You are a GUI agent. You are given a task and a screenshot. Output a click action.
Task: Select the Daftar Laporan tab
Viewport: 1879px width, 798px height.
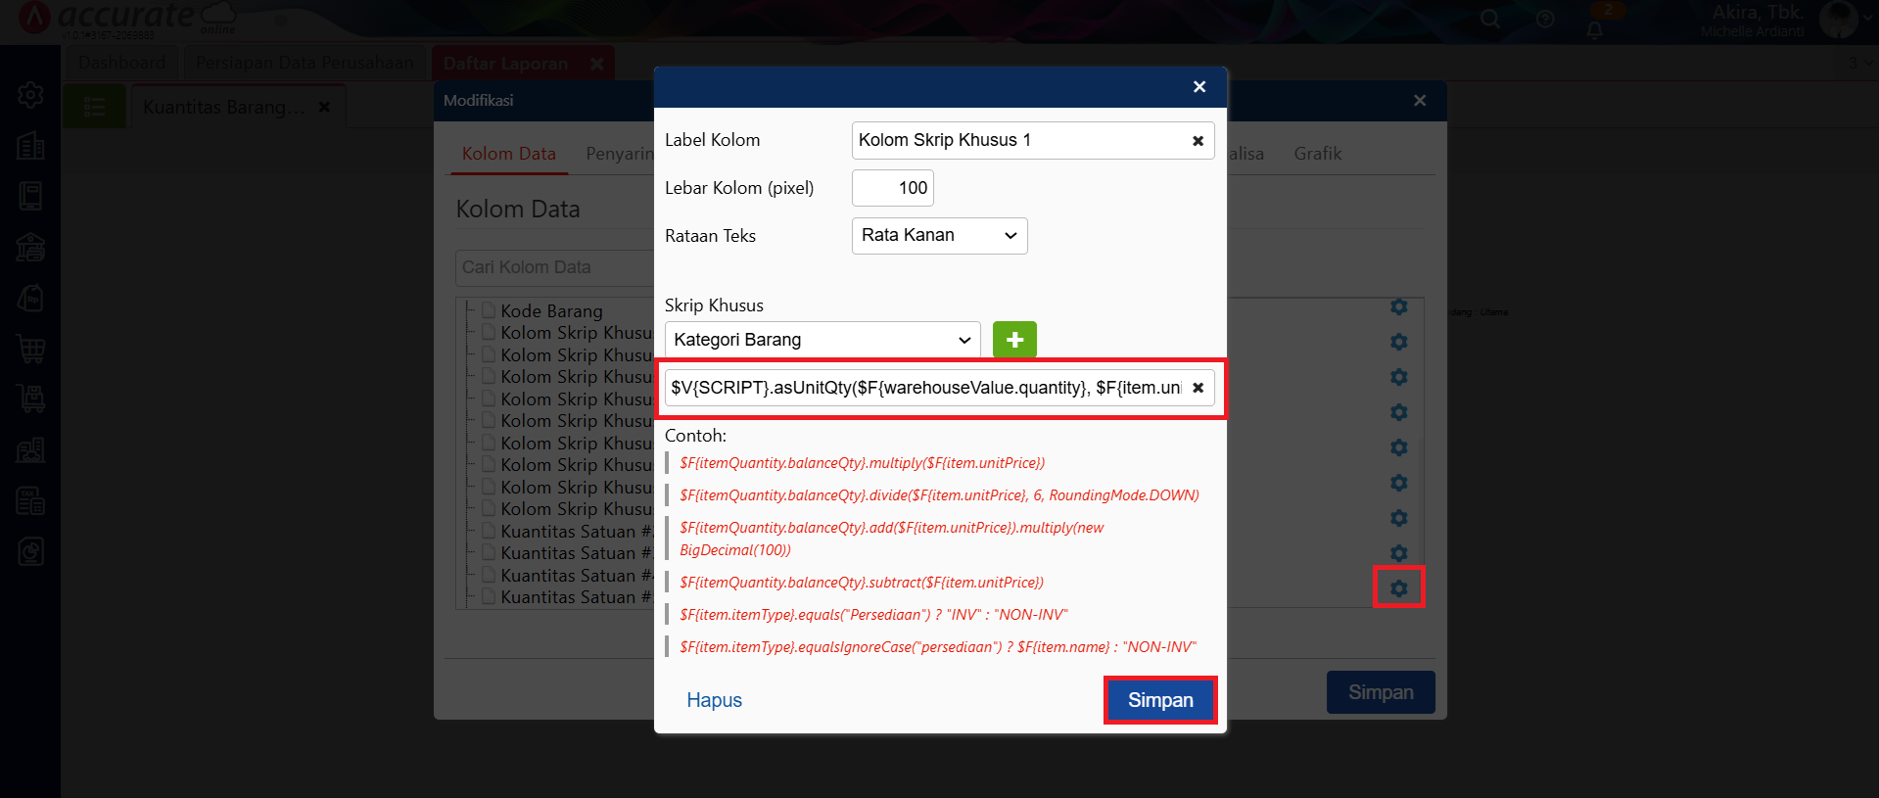505,64
